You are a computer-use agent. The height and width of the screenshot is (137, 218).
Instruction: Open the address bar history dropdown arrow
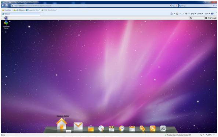[x=170, y=6]
